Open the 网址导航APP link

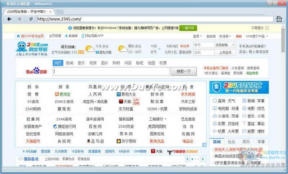(93, 36)
